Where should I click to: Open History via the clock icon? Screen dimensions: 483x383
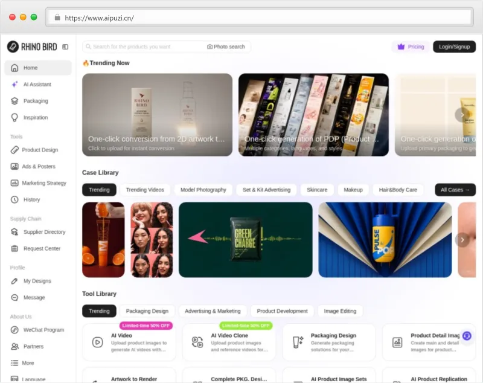click(14, 200)
